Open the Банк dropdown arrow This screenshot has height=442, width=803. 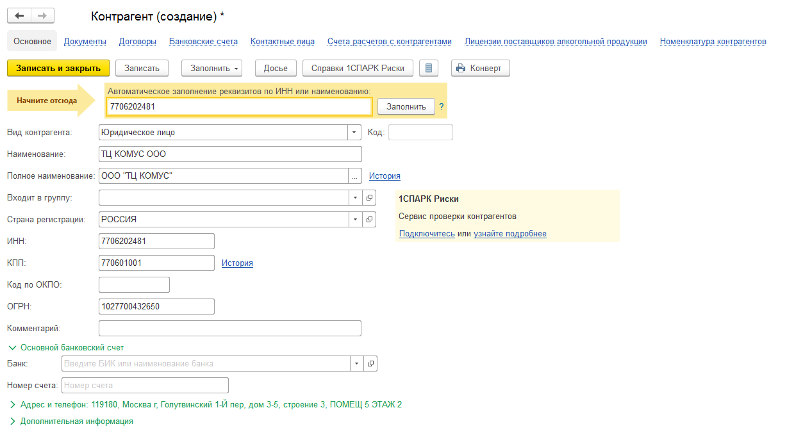pos(356,364)
